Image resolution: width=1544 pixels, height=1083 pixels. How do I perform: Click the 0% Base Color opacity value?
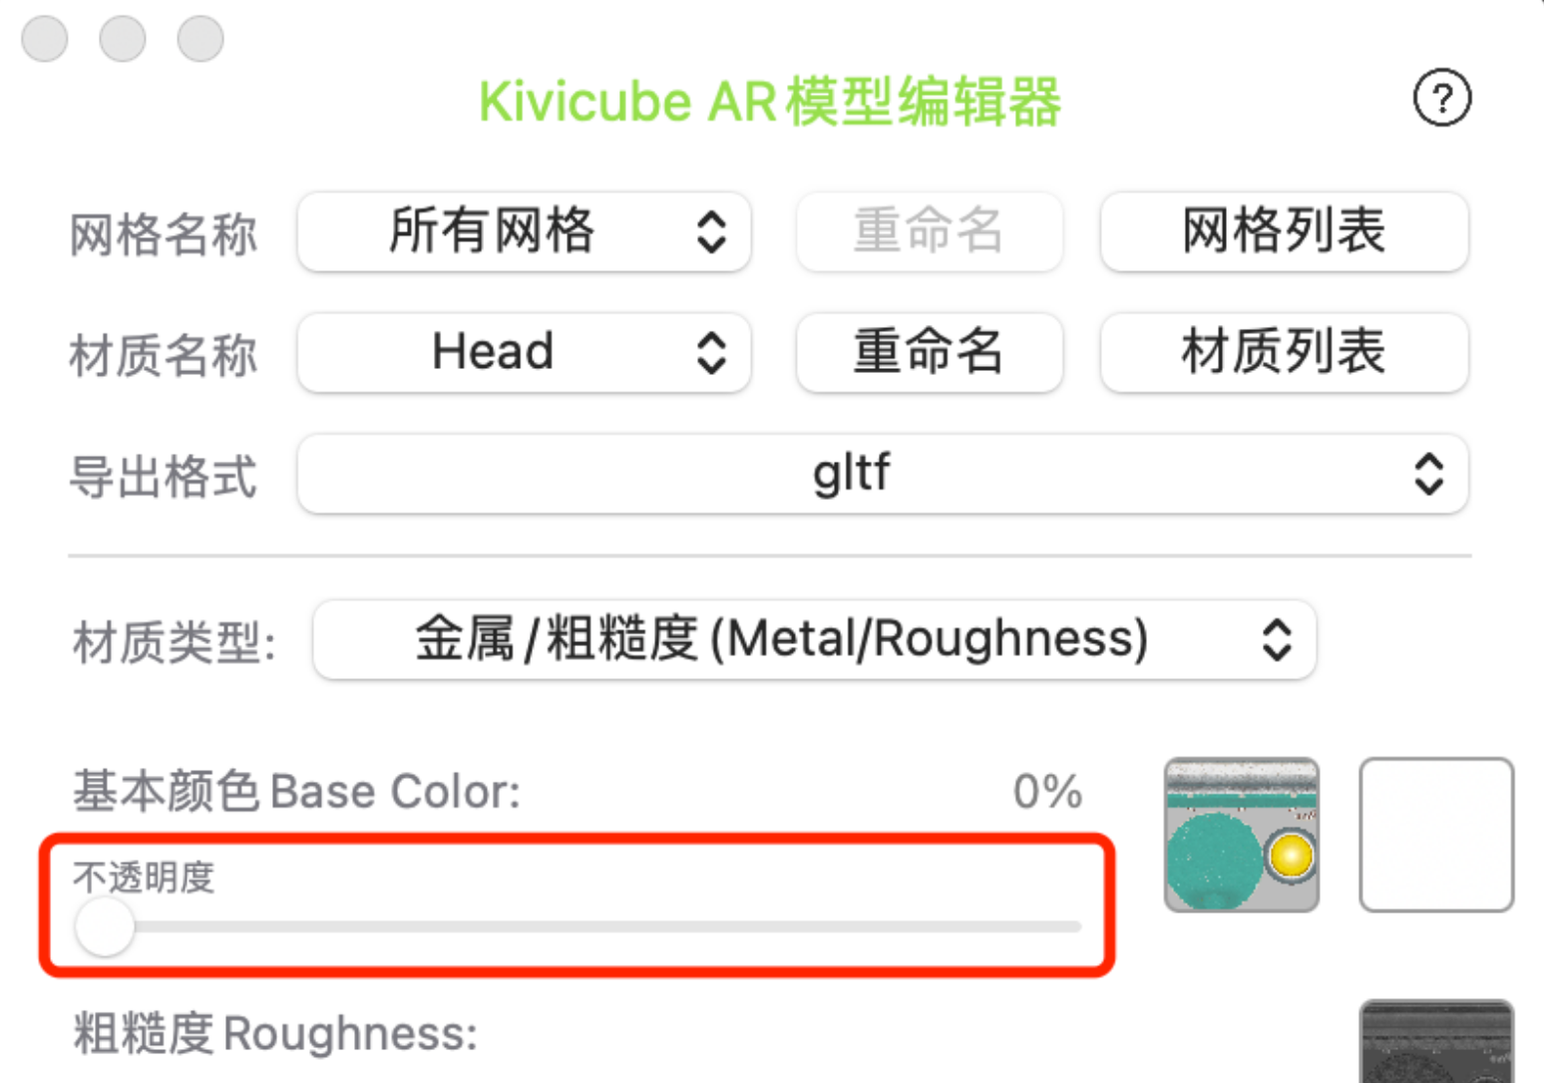pyautogui.click(x=1047, y=792)
